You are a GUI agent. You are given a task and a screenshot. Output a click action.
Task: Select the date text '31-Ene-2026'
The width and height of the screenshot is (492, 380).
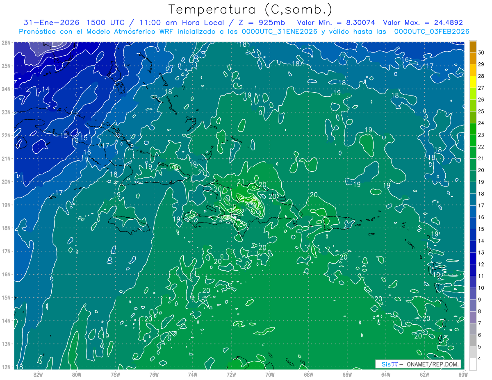click(x=52, y=23)
